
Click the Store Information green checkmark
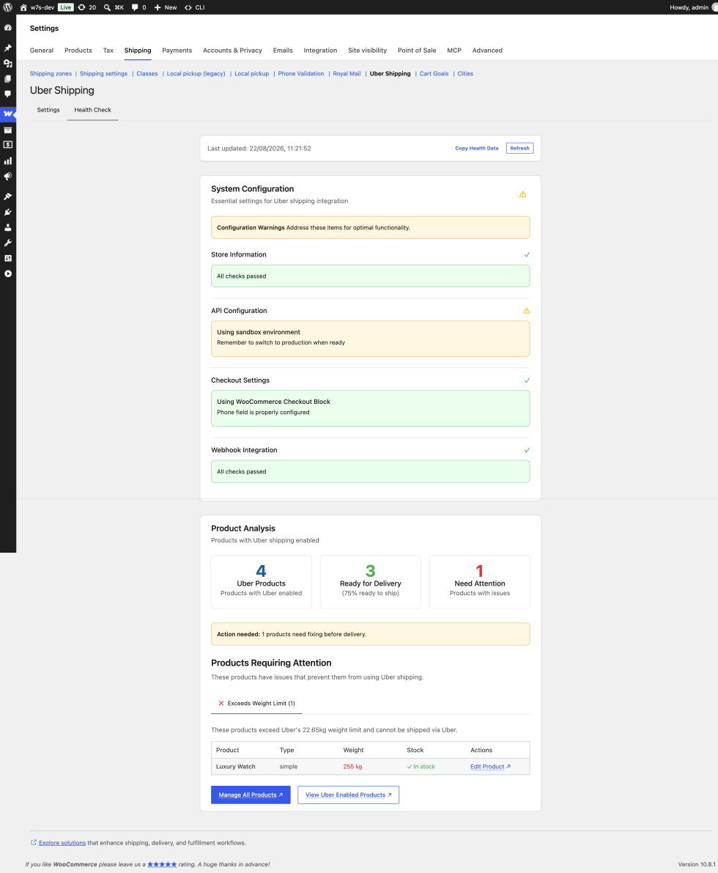click(x=527, y=254)
